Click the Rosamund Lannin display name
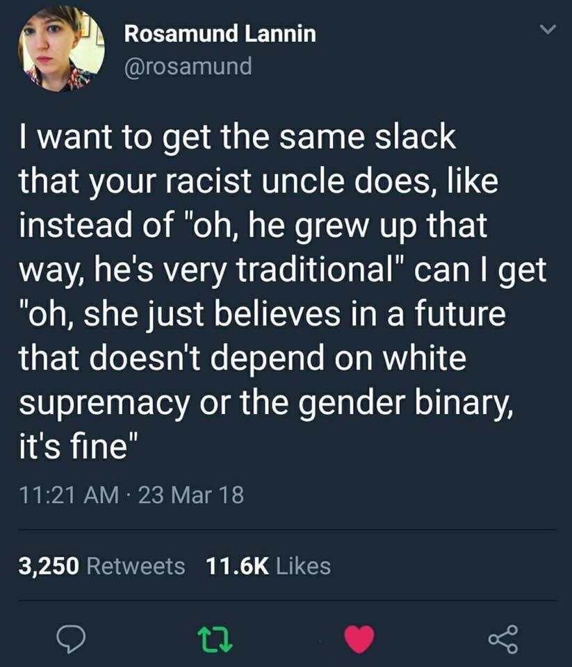This screenshot has width=572, height=667. [220, 33]
